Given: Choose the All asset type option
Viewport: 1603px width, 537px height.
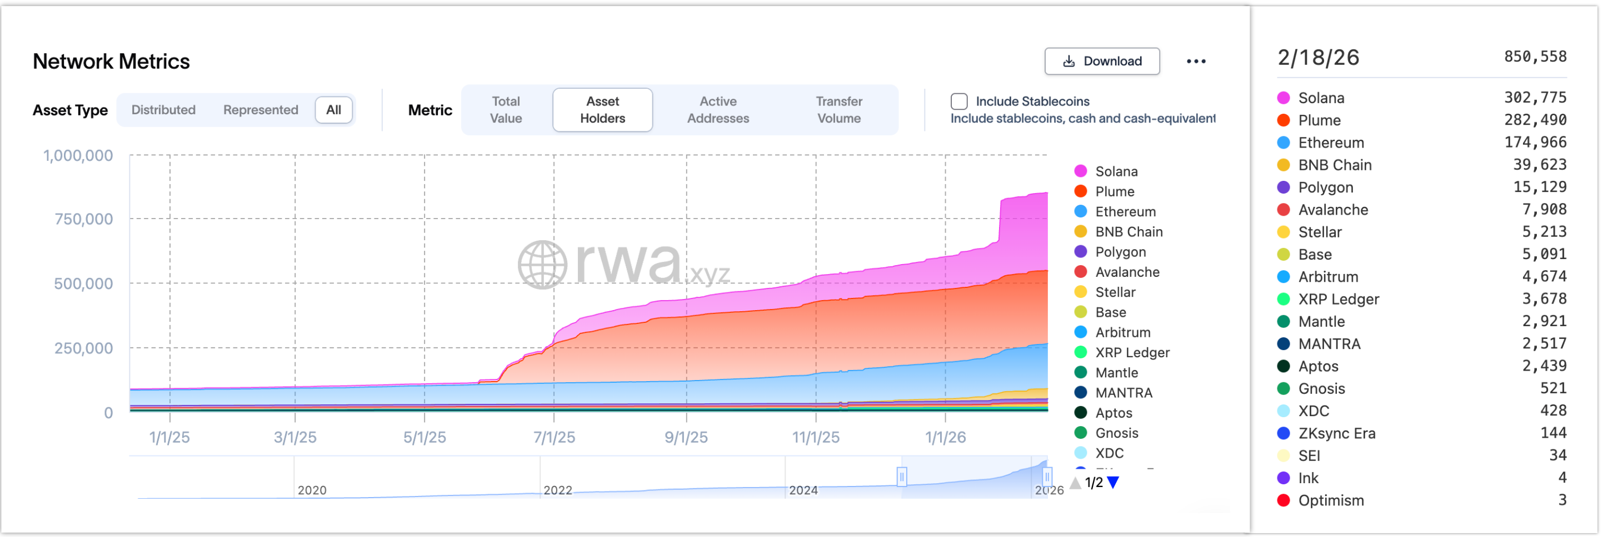Looking at the screenshot, I should click(x=333, y=110).
